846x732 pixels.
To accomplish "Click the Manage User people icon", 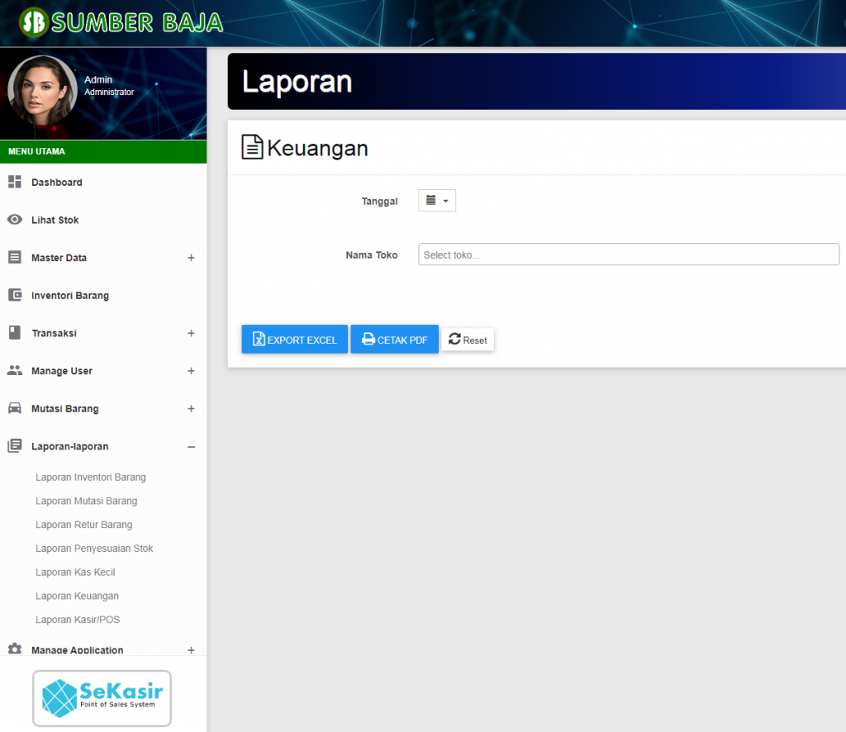I will (x=15, y=371).
